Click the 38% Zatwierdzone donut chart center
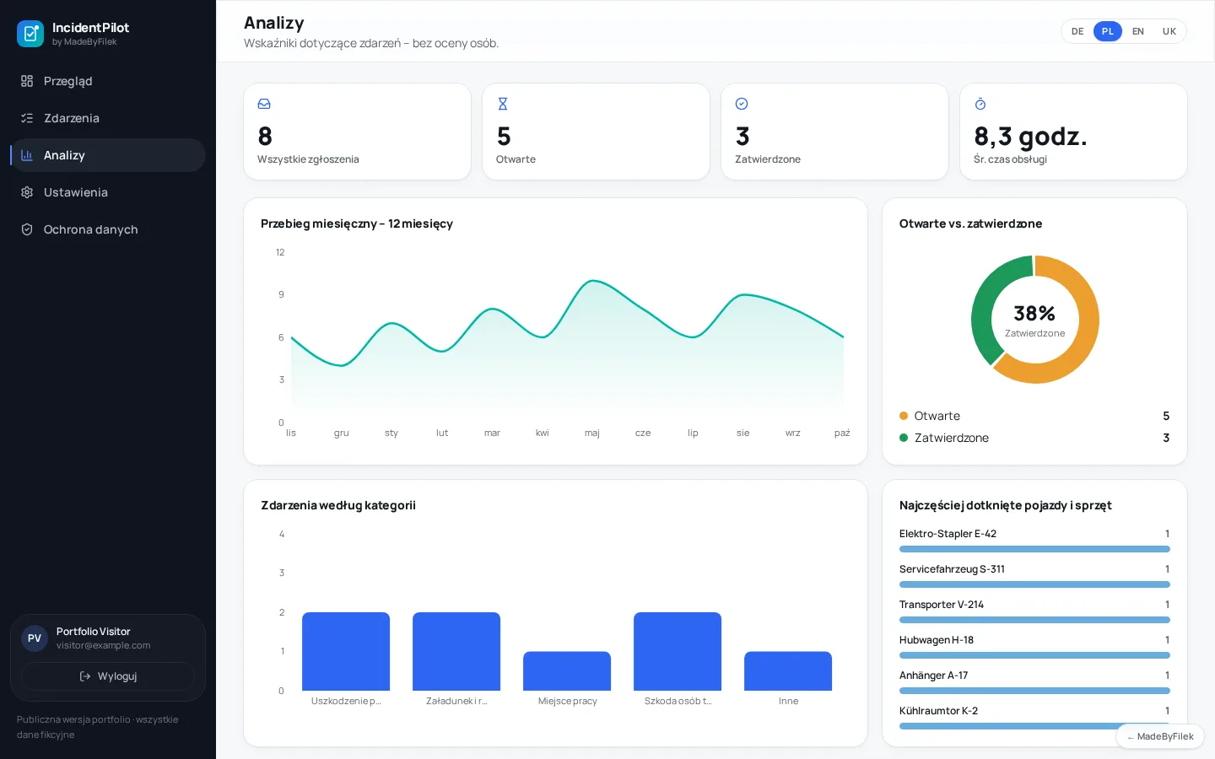The width and height of the screenshot is (1215, 759). (1034, 320)
